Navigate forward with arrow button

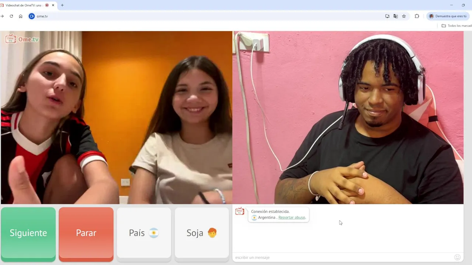pyautogui.click(x=2, y=16)
